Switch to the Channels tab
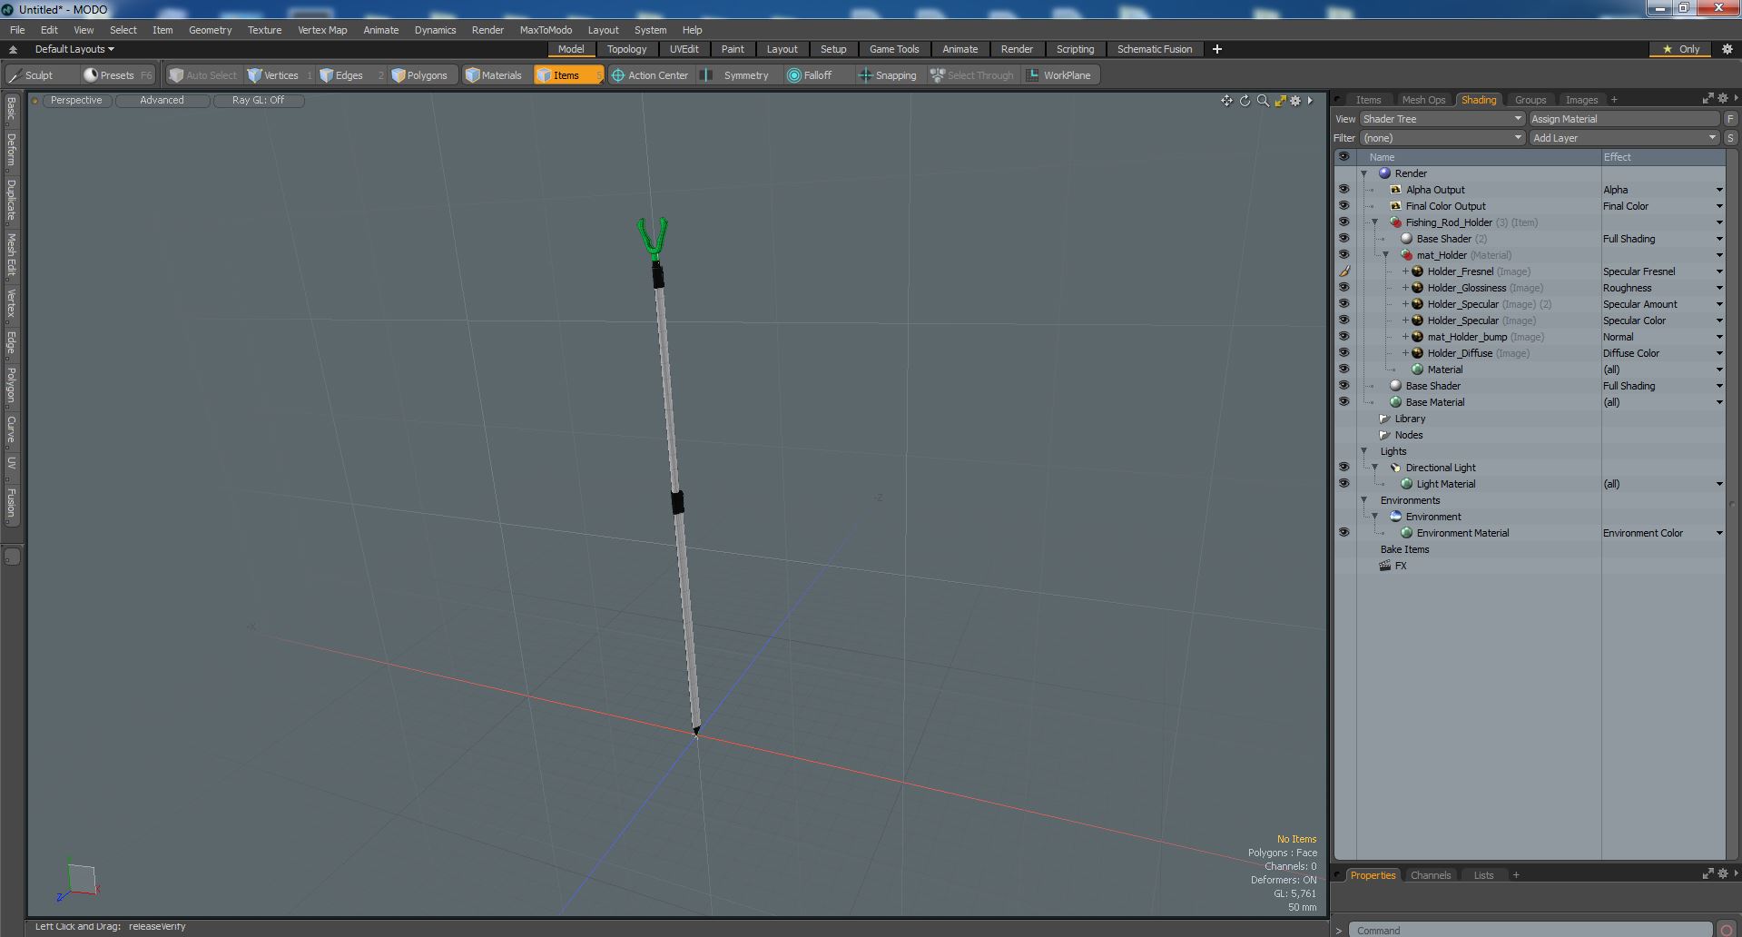 click(1431, 875)
